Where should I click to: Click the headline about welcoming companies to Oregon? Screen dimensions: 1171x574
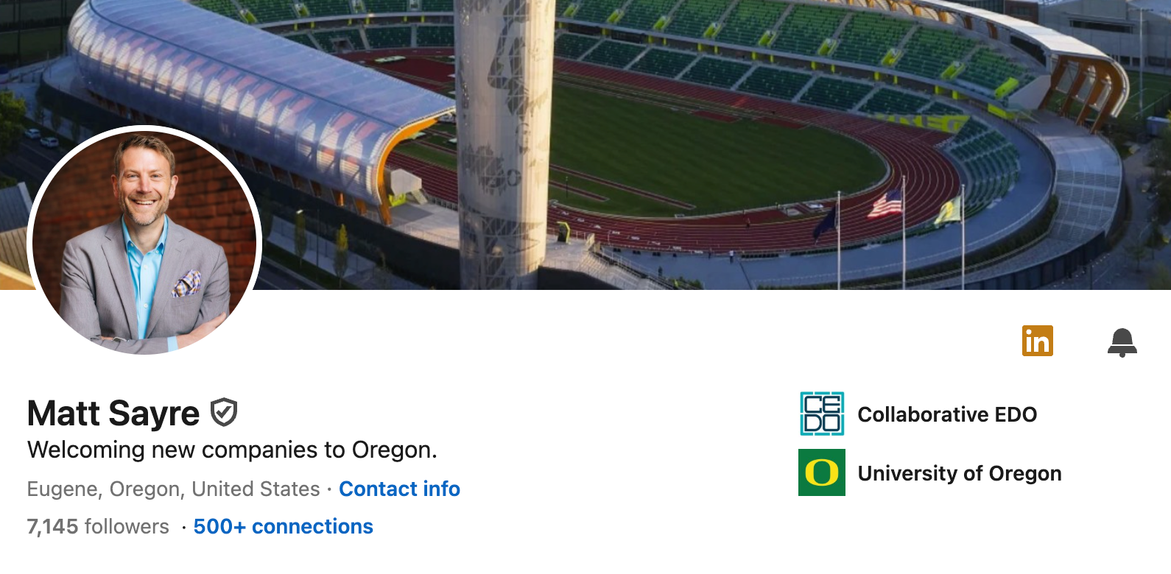[x=232, y=450]
